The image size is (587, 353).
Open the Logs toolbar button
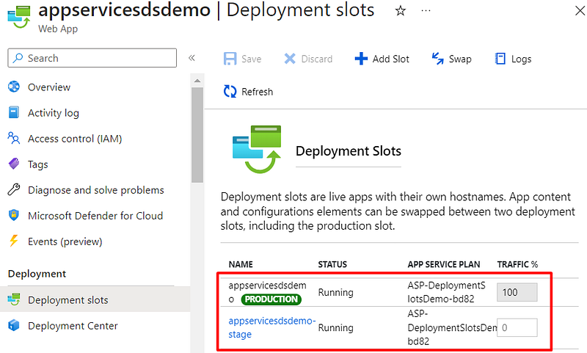coord(513,59)
